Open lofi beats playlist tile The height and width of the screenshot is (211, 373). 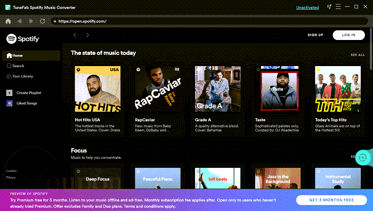tap(217, 178)
